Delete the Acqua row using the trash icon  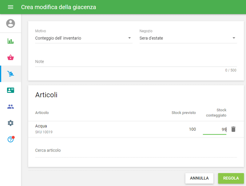click(233, 129)
